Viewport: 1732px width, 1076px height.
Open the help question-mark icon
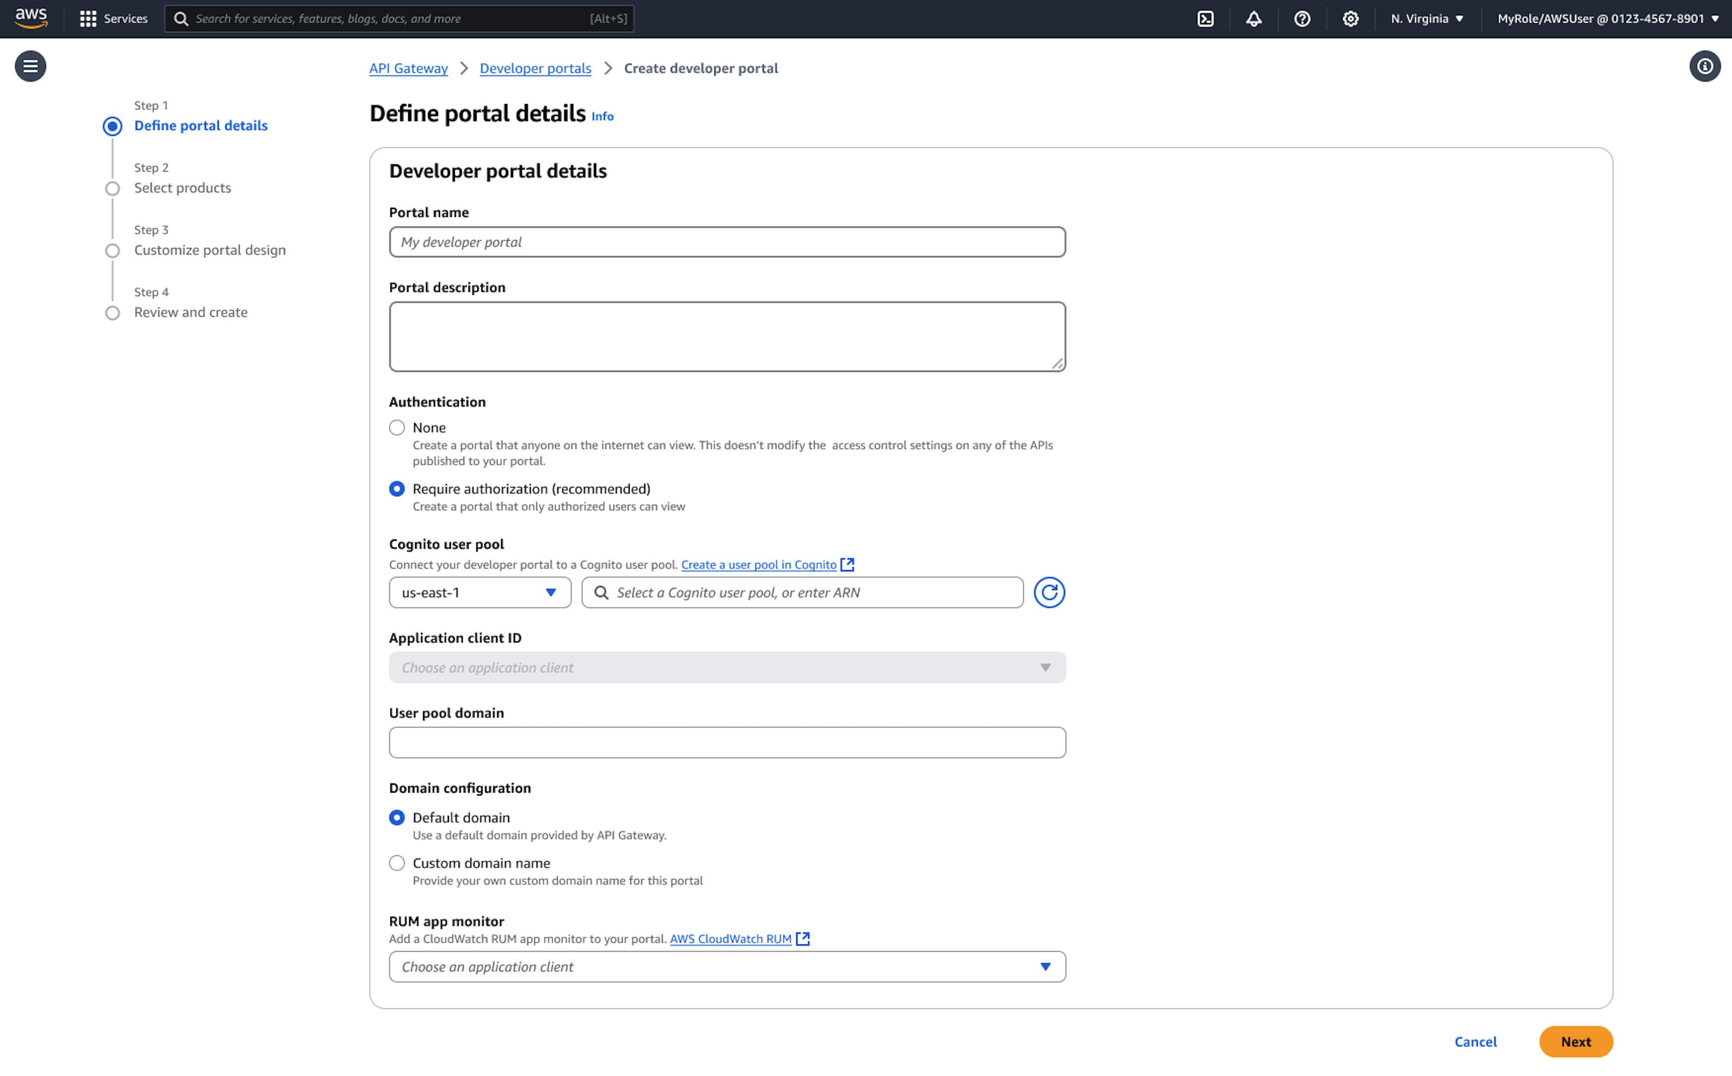pos(1302,18)
